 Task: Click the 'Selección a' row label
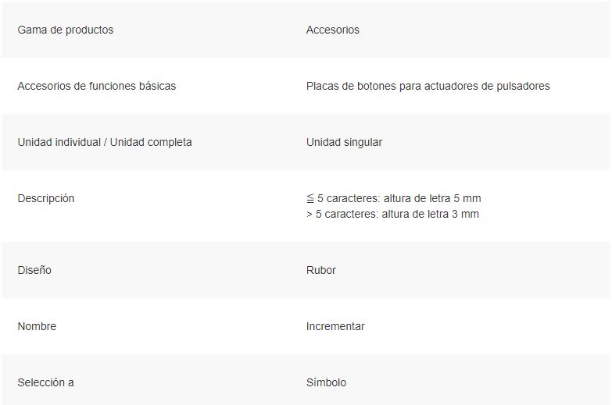pos(45,382)
